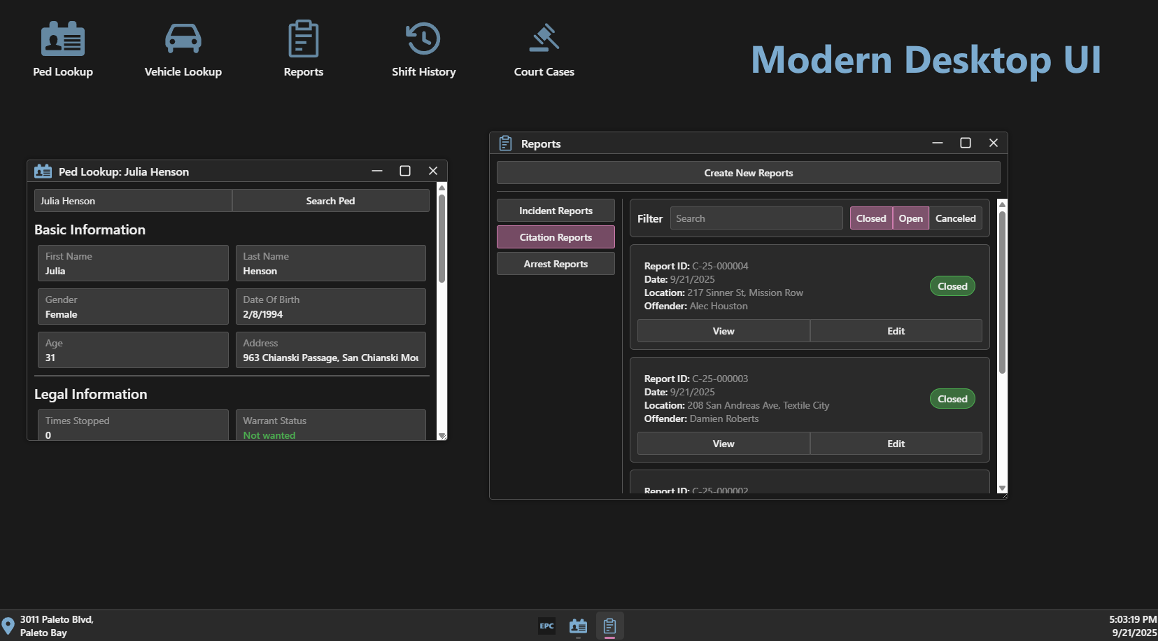The height and width of the screenshot is (641, 1158).
Task: Open the Ped Lookup desktop icon
Action: (x=63, y=49)
